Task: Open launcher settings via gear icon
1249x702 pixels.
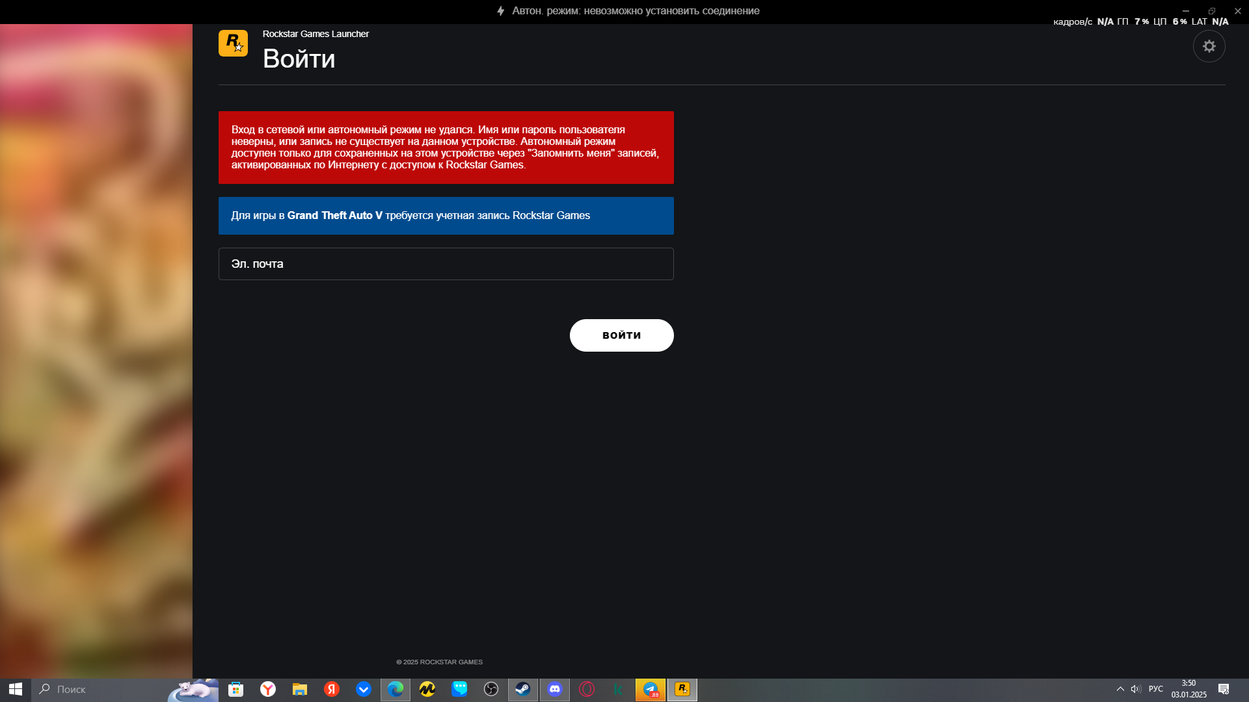Action: [1209, 46]
